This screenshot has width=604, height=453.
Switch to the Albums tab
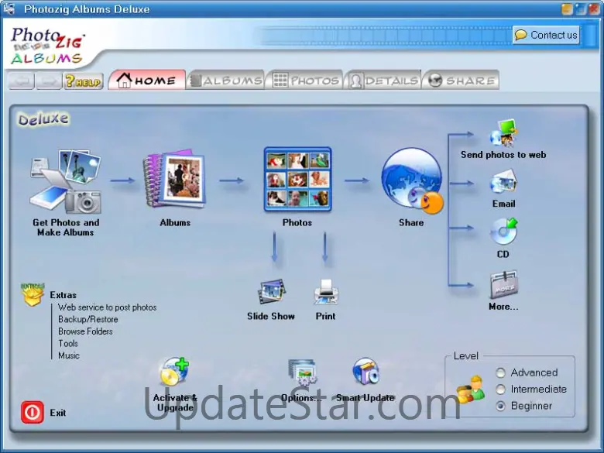pos(227,80)
